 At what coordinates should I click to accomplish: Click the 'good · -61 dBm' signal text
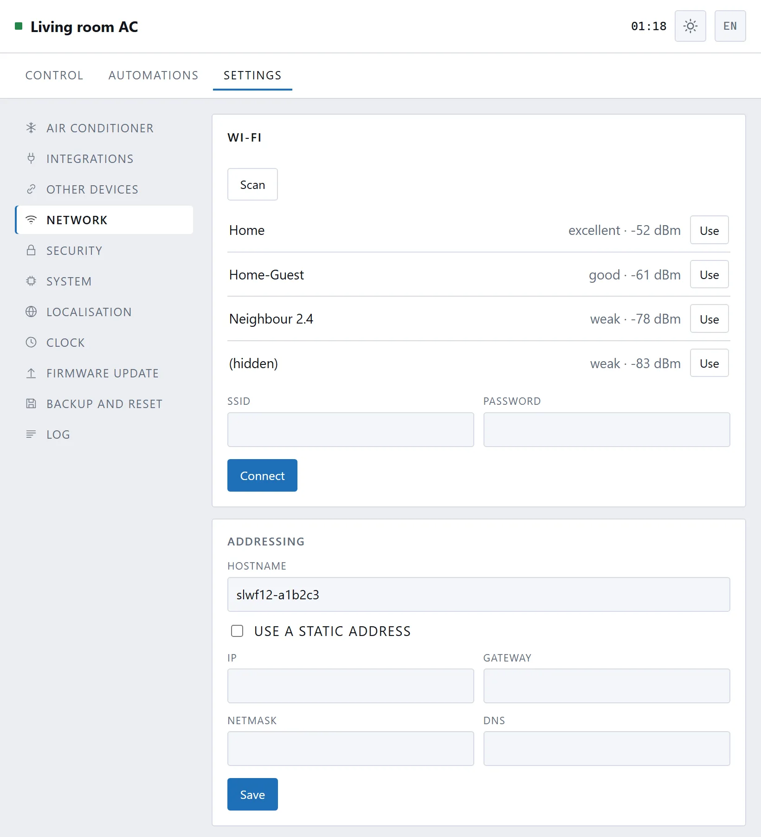tap(635, 275)
